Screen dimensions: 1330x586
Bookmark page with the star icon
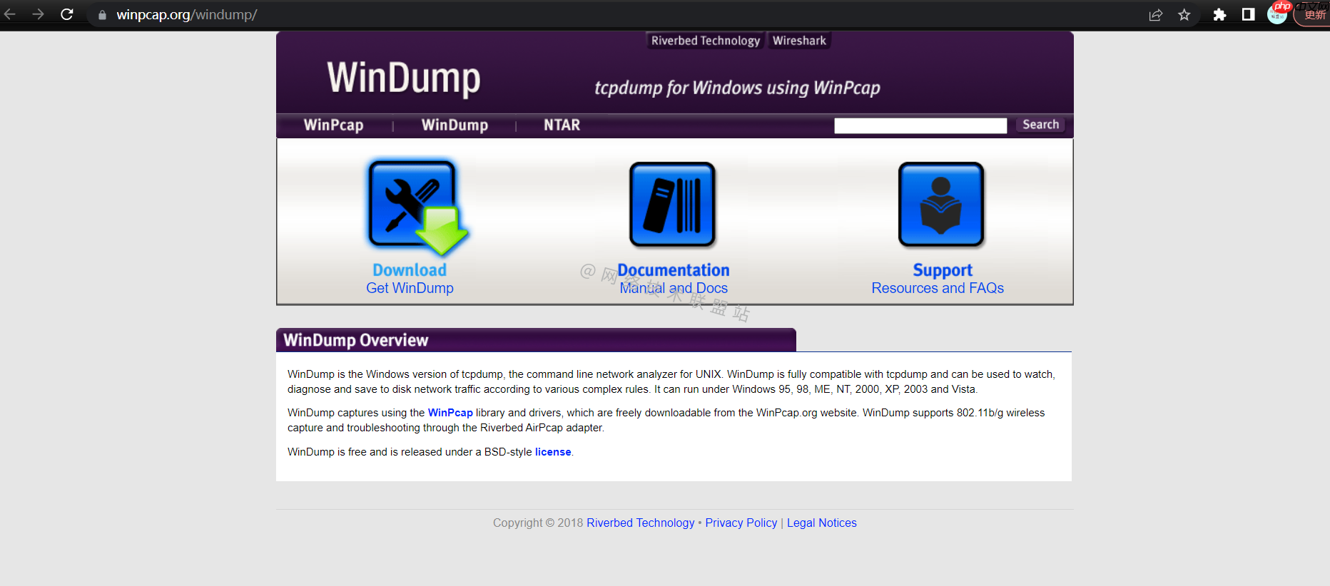click(1184, 15)
